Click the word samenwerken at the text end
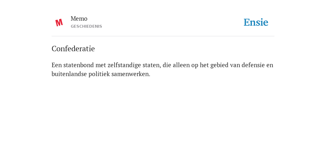 (131, 74)
